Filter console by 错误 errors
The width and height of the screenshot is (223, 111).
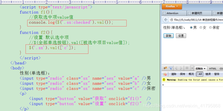208,74
